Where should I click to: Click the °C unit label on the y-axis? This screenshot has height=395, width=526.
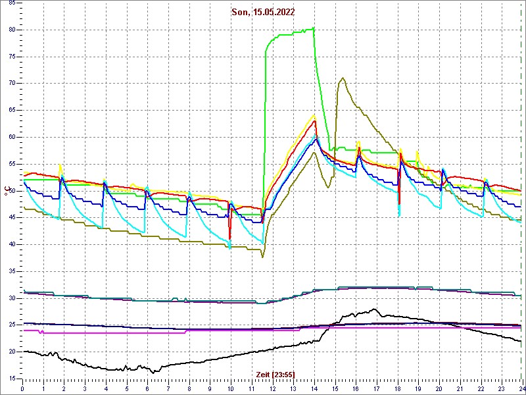6,192
